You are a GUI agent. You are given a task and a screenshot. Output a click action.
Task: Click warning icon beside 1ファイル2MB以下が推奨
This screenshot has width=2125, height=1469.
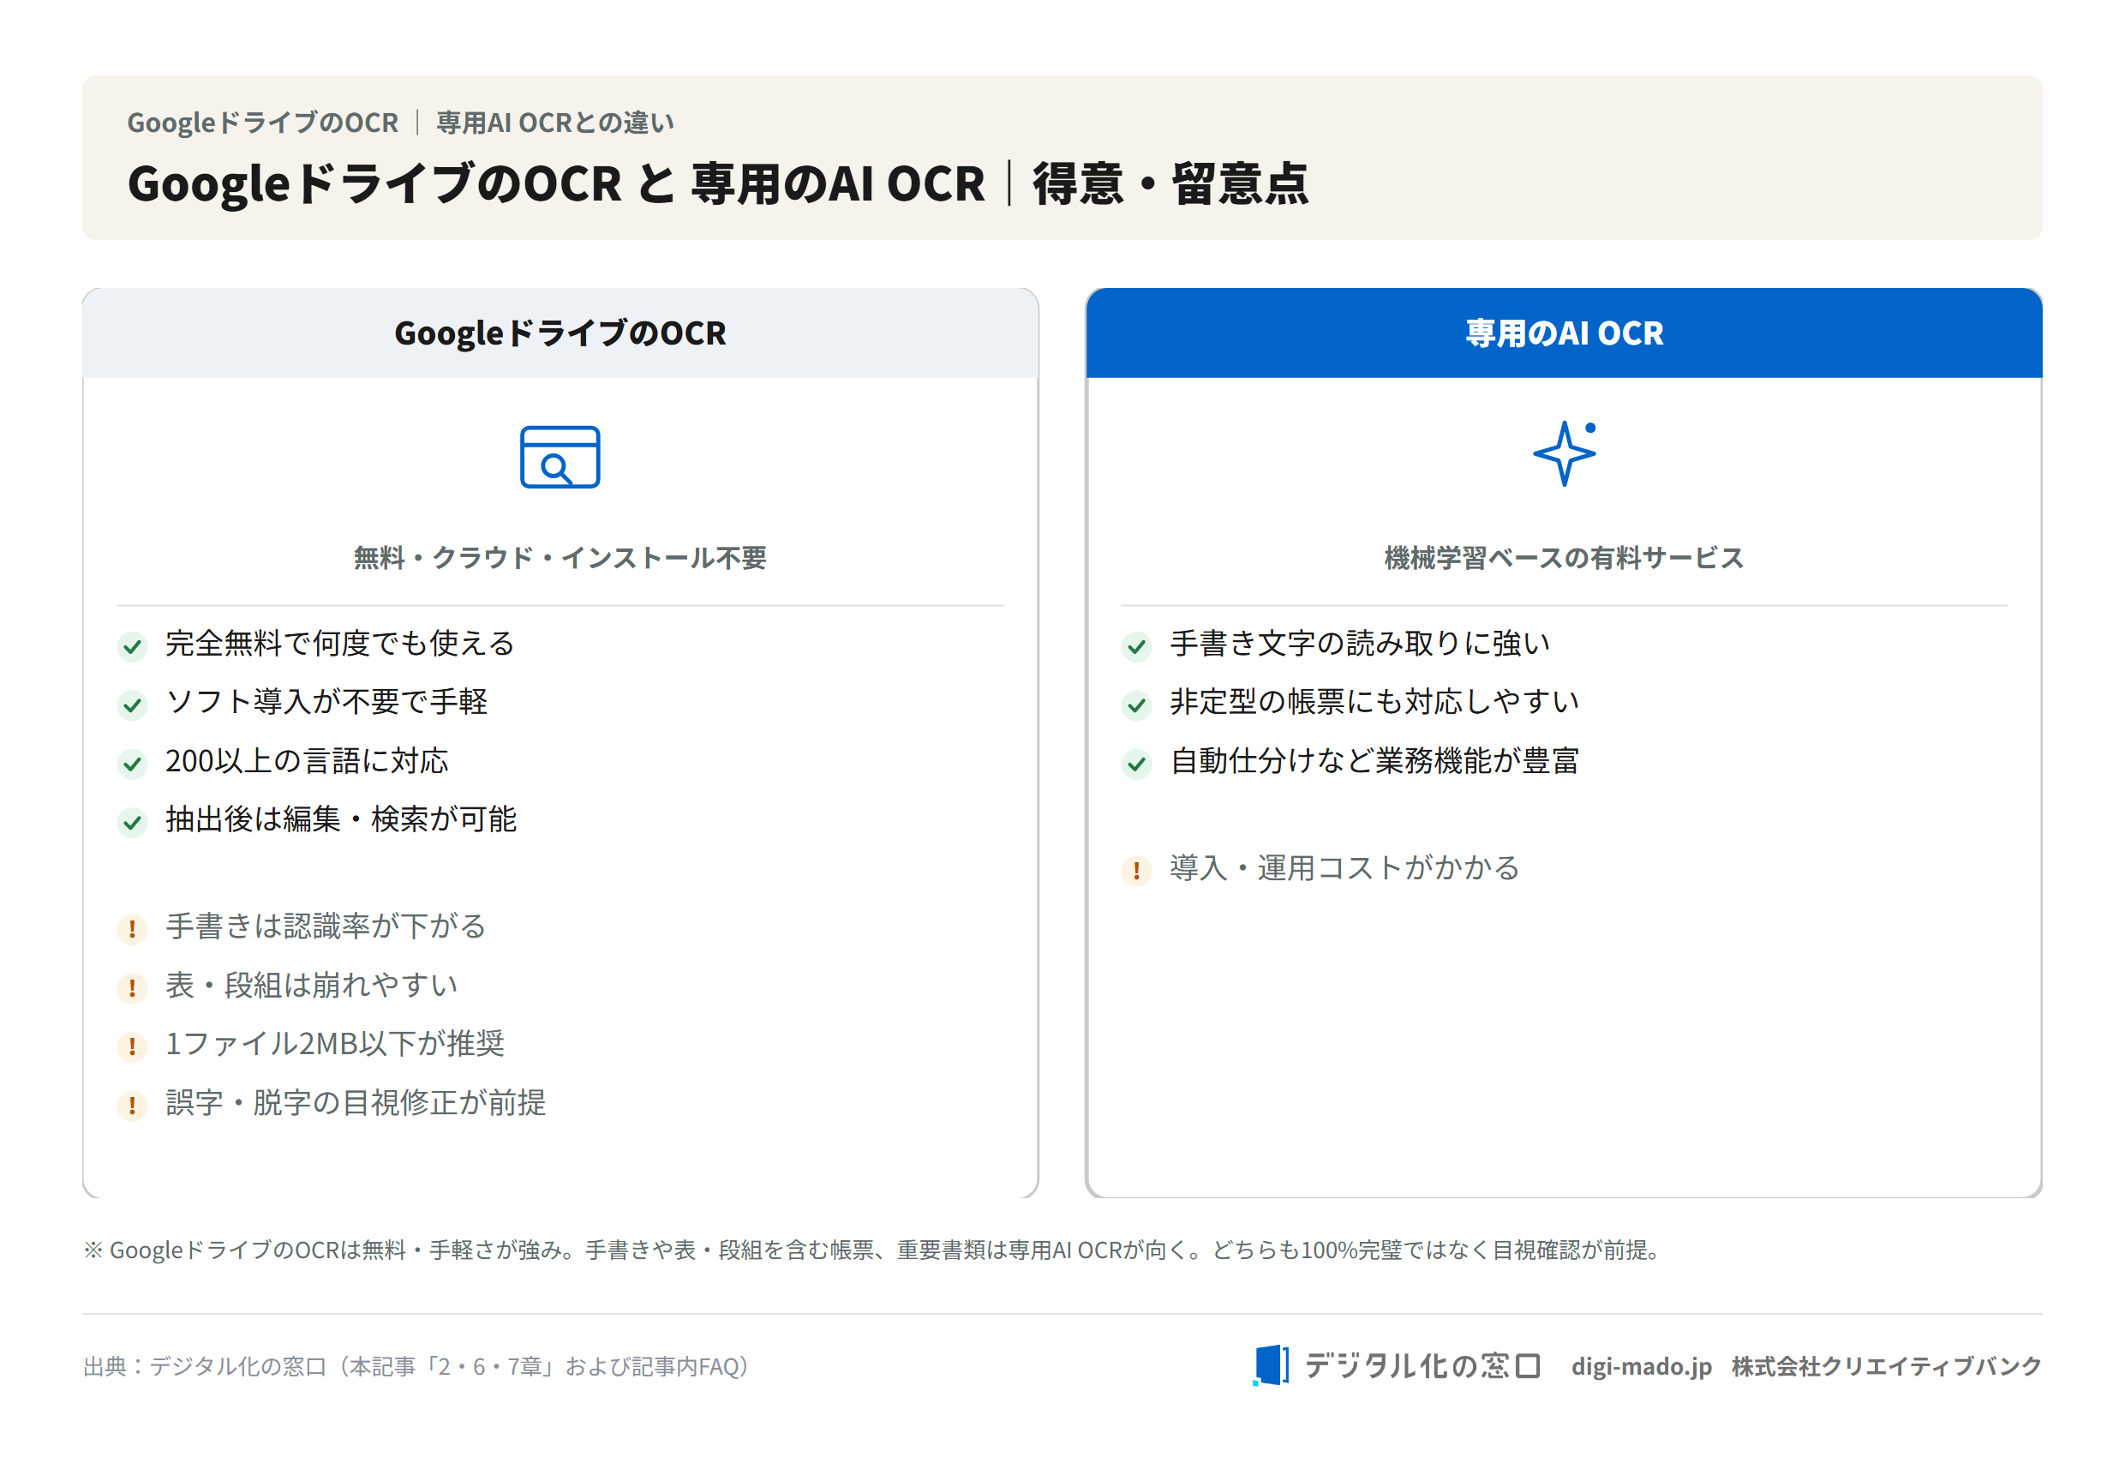click(133, 1046)
